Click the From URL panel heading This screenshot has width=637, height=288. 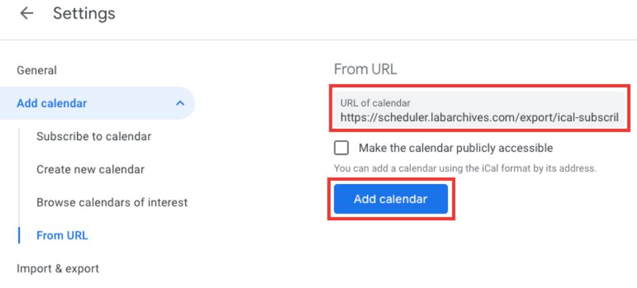tap(365, 69)
